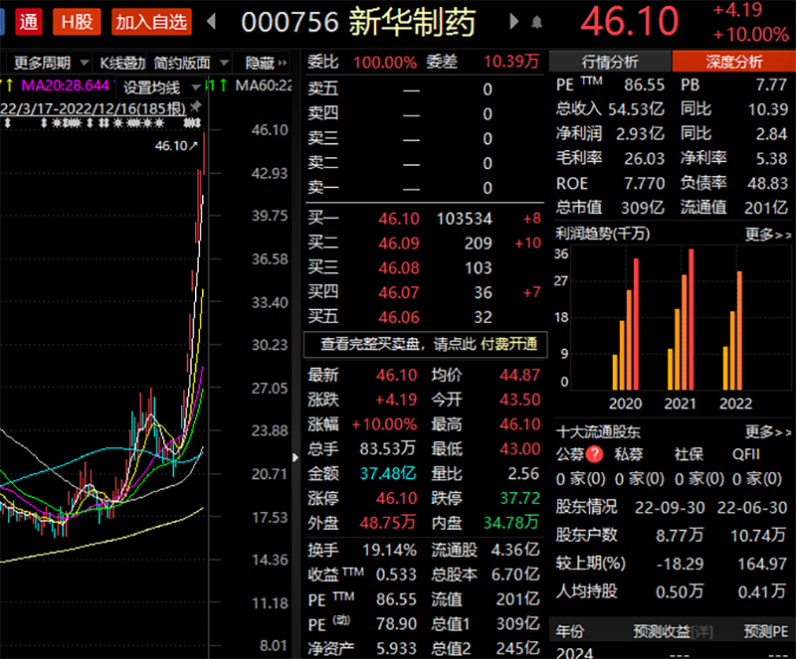Click the QFII shareholder category
The width and height of the screenshot is (796, 659).
coord(745,454)
